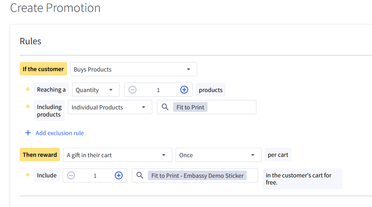
Task: Click the Add exclusion rule link
Action: pyautogui.click(x=60, y=133)
